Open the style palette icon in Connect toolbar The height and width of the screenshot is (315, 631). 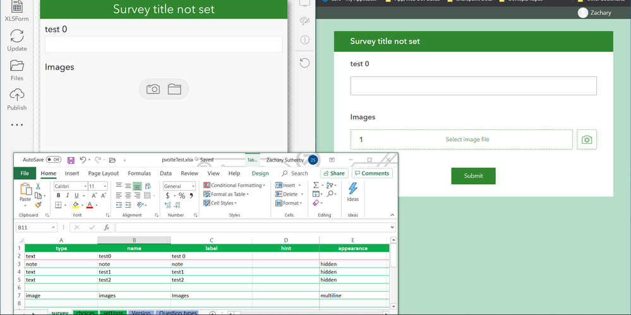(x=304, y=21)
